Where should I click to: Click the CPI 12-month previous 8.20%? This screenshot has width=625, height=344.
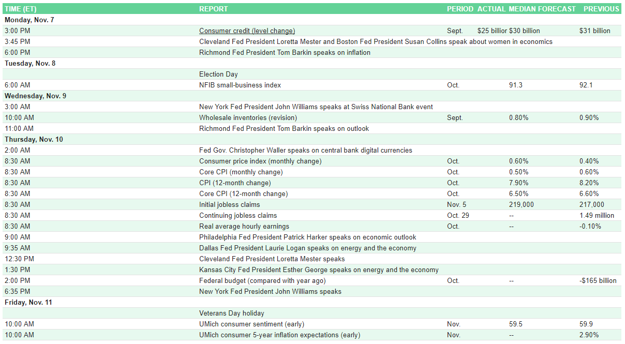click(x=589, y=183)
